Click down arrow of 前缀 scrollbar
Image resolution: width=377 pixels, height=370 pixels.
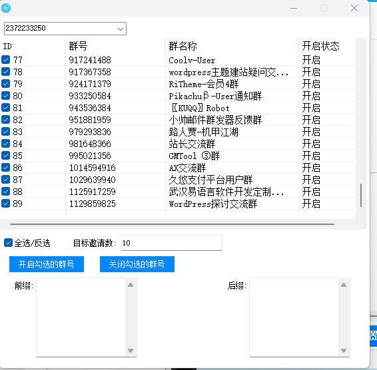point(131,351)
